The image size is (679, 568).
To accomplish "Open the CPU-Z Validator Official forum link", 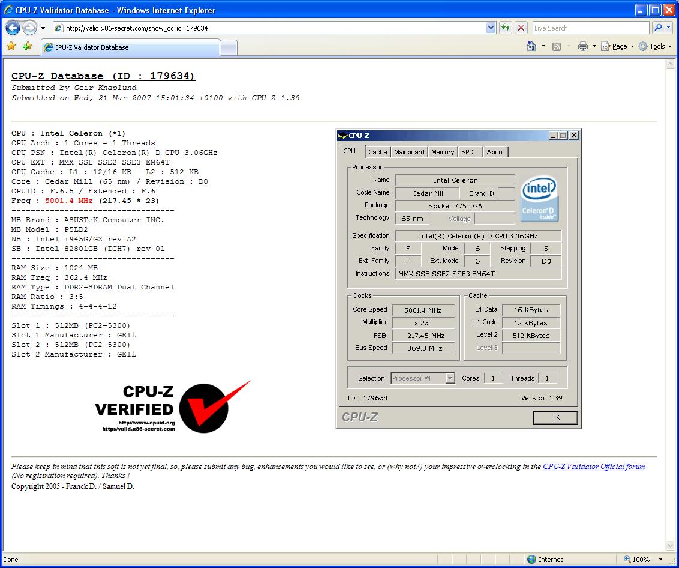I will pos(594,467).
